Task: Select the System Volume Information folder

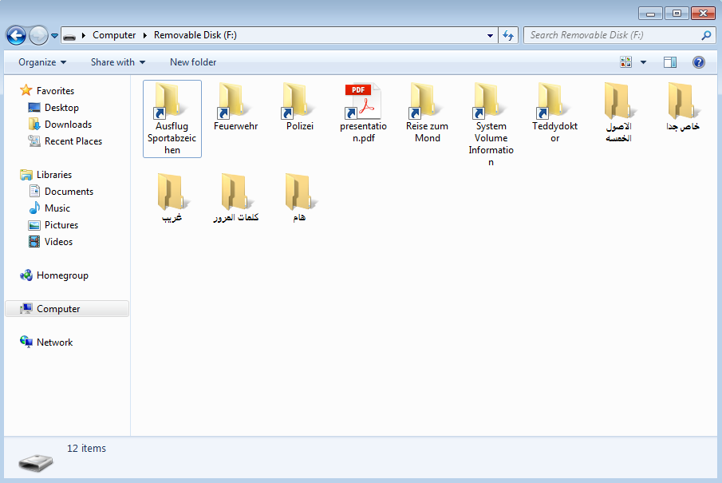Action: coord(491,102)
